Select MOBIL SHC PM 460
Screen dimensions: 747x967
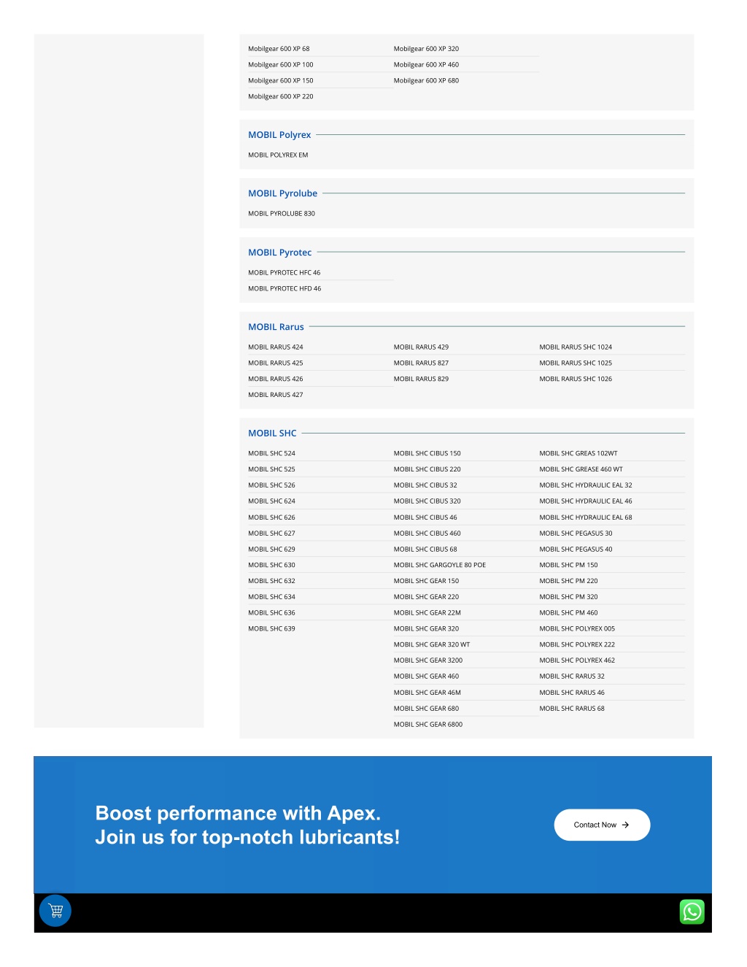pyautogui.click(x=568, y=613)
